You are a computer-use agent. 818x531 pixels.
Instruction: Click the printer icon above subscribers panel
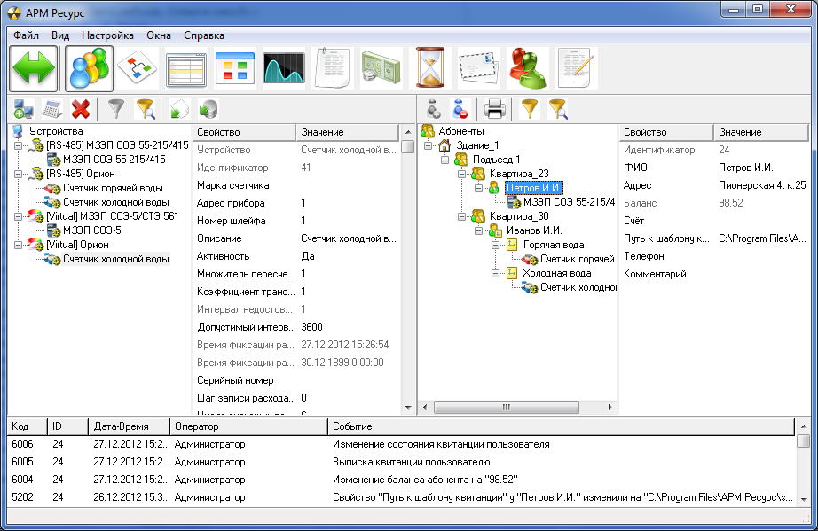495,110
